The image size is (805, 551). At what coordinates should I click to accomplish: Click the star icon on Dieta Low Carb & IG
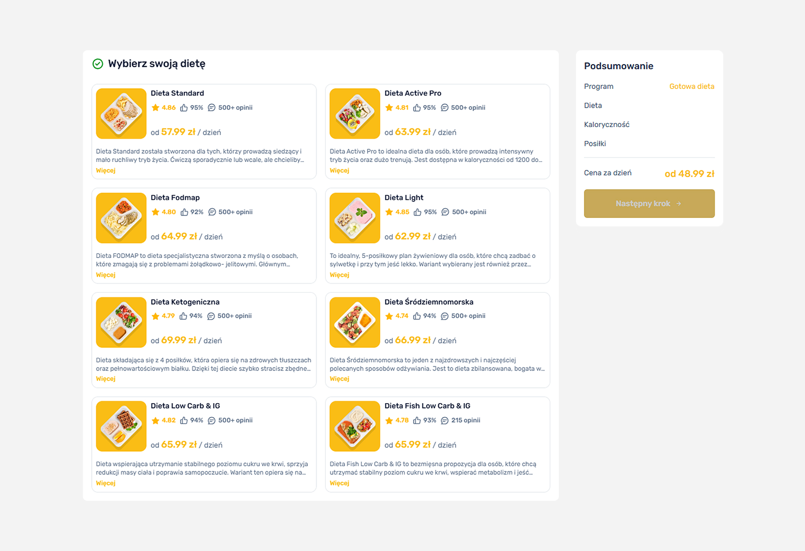(155, 420)
